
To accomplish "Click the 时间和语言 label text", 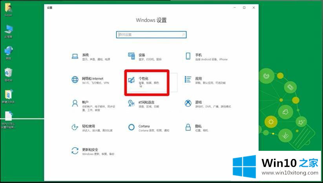I will pos(146,102).
